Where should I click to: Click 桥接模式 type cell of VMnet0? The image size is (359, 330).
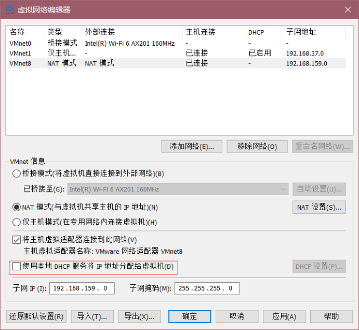pyautogui.click(x=62, y=43)
